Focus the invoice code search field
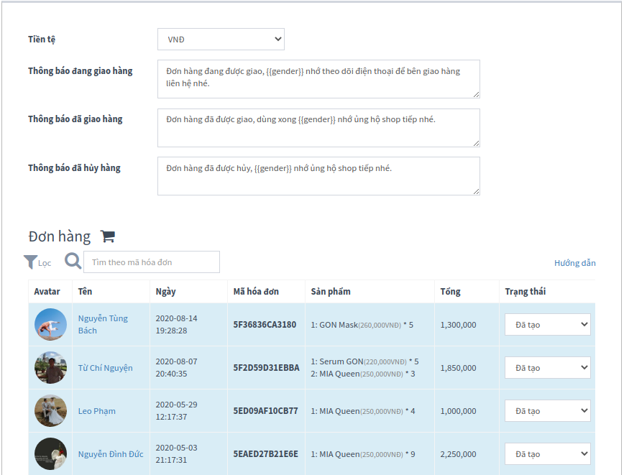 [152, 262]
